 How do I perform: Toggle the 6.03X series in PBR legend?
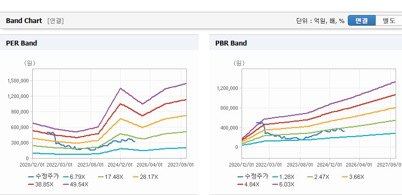click(283, 184)
